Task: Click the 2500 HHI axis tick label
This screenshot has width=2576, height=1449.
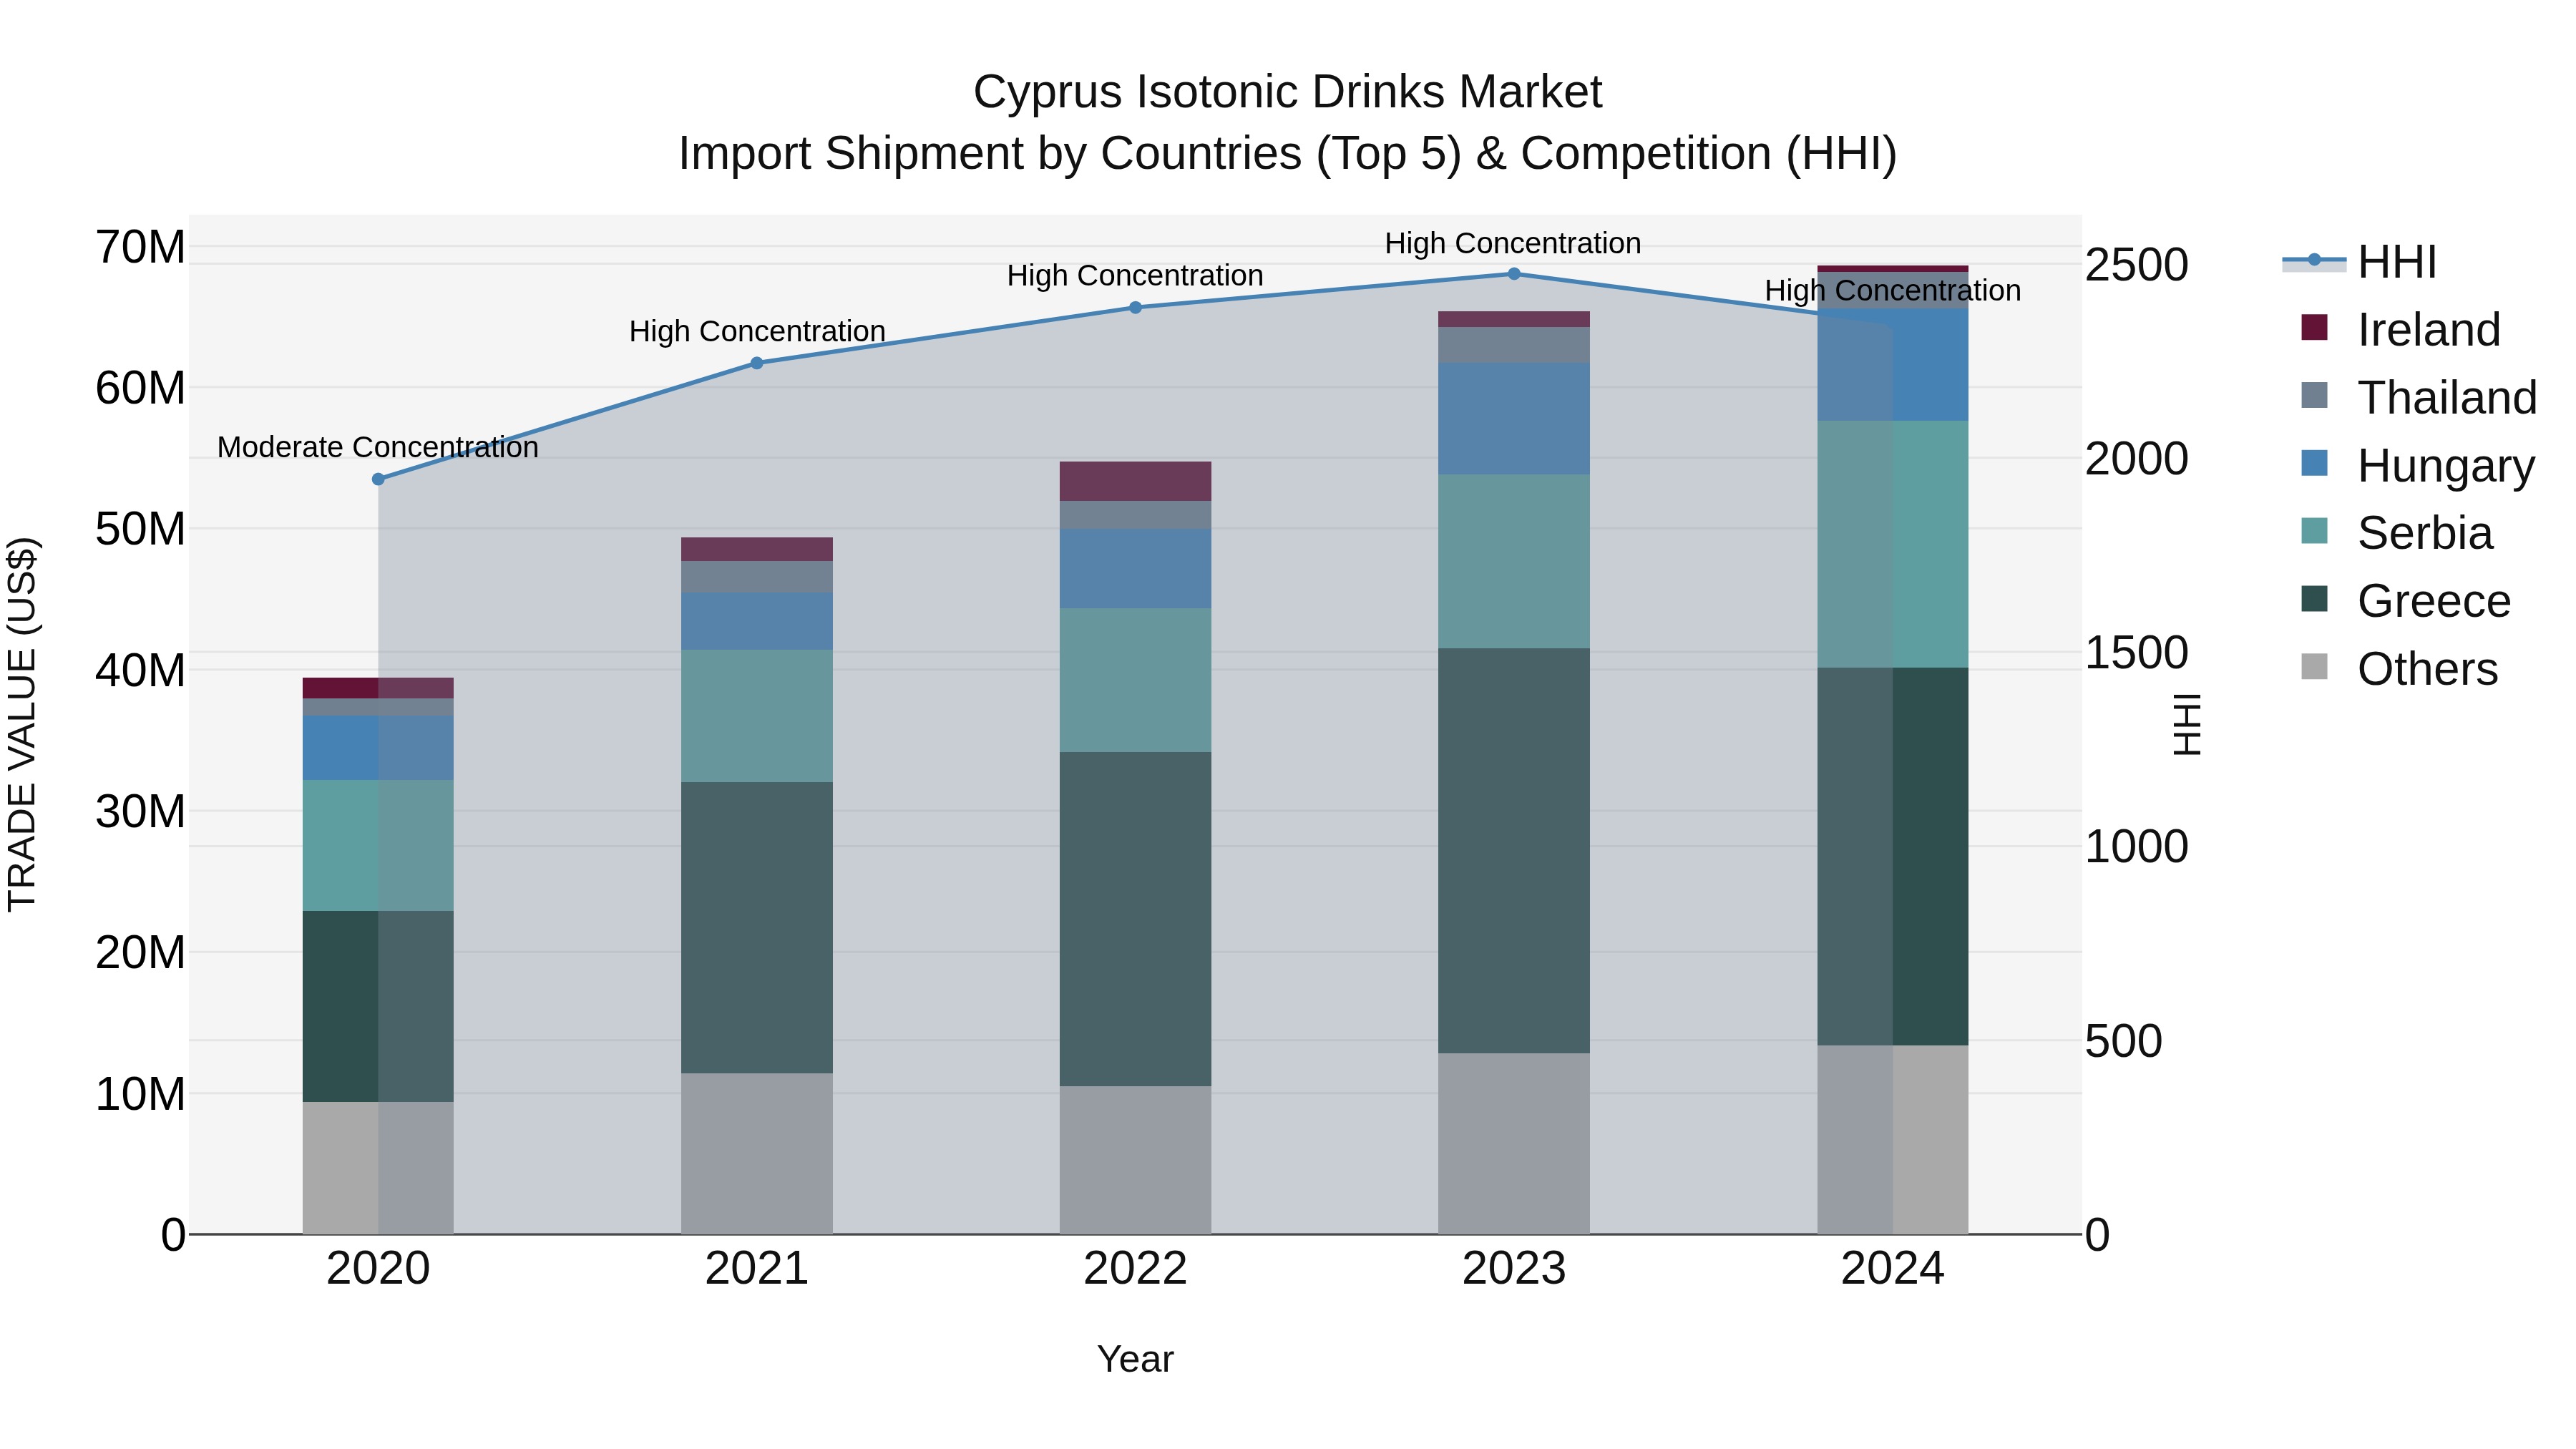Action: (x=2137, y=265)
